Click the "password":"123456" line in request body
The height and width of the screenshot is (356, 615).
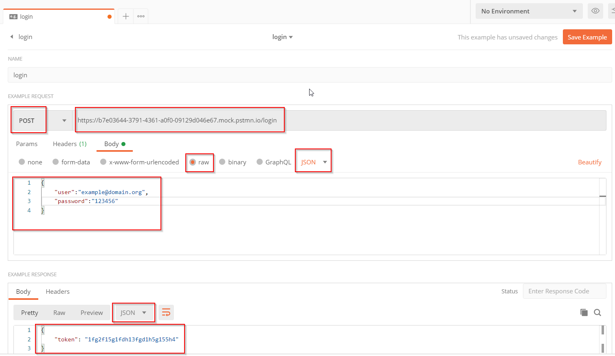coord(86,201)
